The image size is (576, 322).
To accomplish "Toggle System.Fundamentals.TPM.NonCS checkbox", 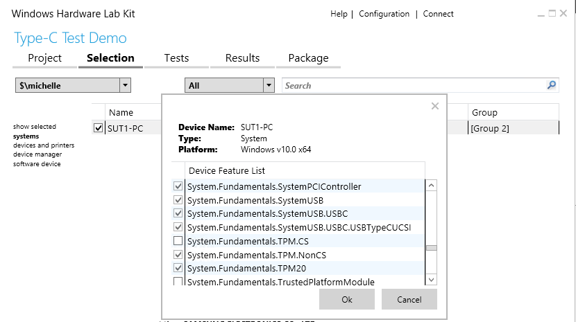I will tap(178, 255).
